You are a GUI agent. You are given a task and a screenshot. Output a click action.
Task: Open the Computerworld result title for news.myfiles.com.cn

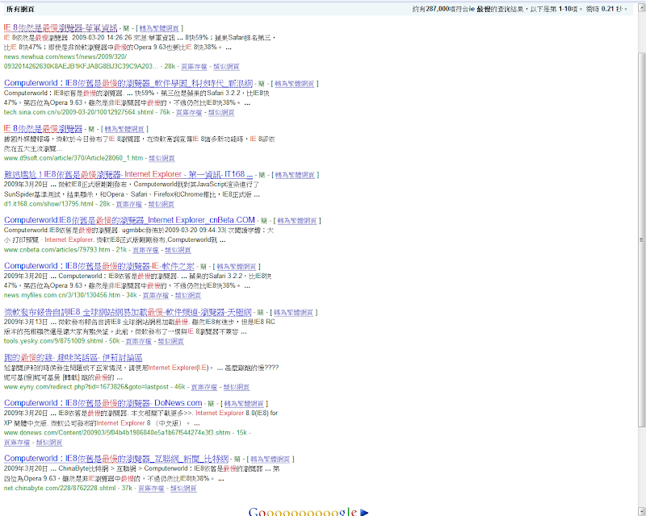point(99,266)
